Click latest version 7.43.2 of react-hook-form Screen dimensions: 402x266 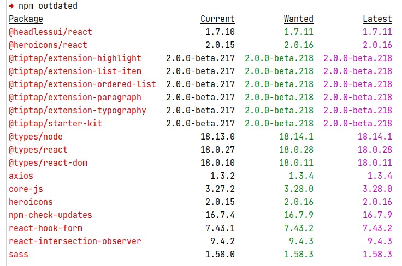click(377, 228)
